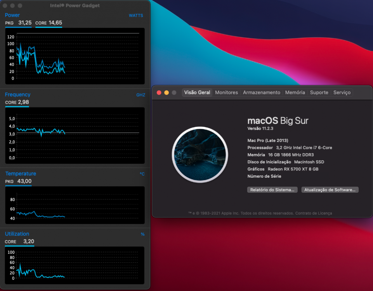Click the Versão 11.2.3 text
This screenshot has width=373, height=291.
click(x=260, y=128)
